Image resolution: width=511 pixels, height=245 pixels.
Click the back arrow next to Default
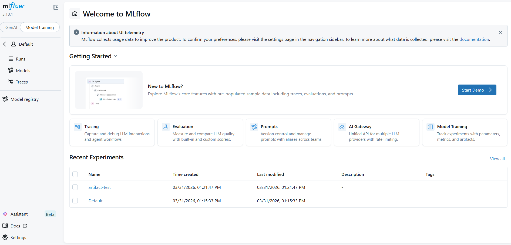point(6,44)
